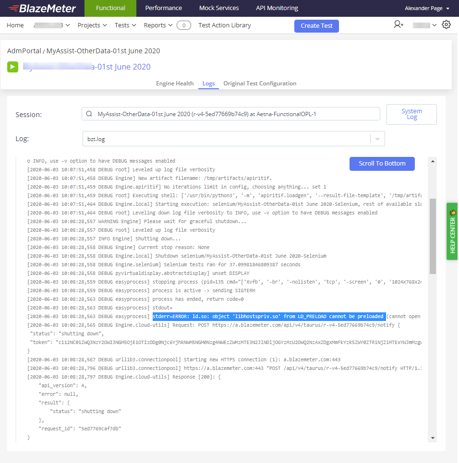Switch to the Engine Health tab
The image size is (459, 463).
pos(175,83)
